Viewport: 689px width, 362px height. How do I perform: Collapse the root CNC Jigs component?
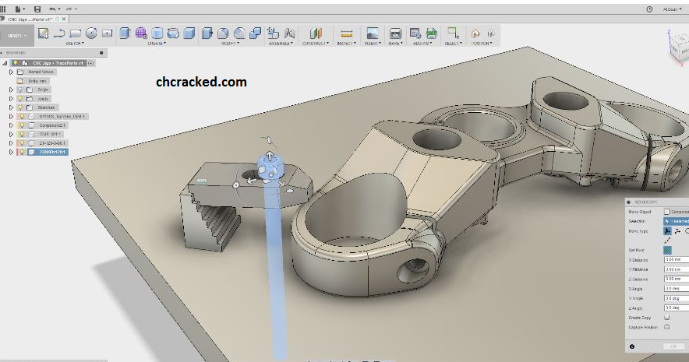(5, 63)
